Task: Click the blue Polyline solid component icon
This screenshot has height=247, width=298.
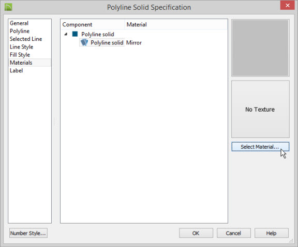Action: tap(75, 34)
